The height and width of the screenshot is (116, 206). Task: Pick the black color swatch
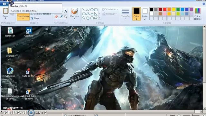[151, 9]
